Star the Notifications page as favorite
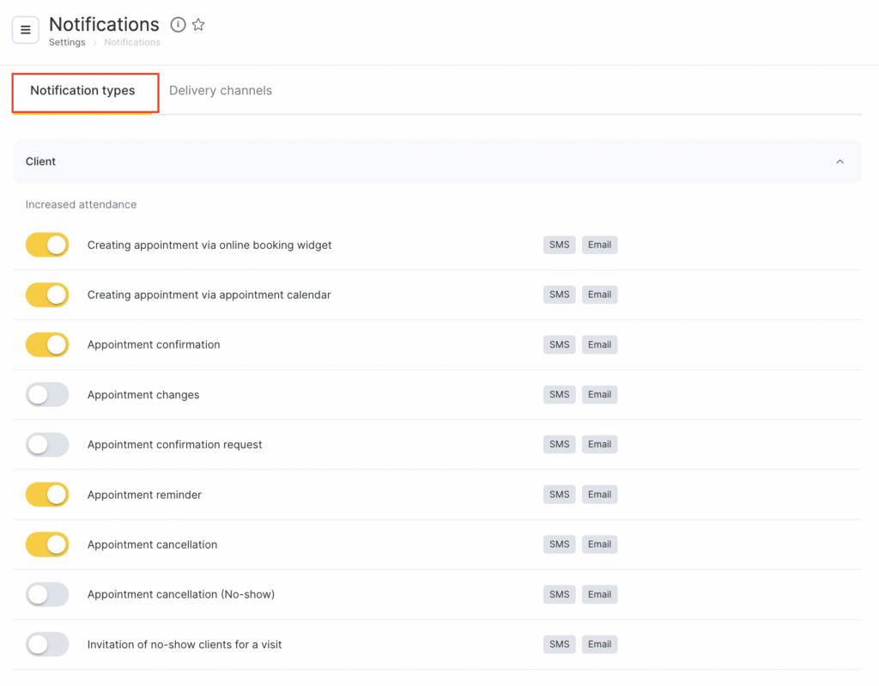The height and width of the screenshot is (686, 879). pyautogui.click(x=198, y=25)
